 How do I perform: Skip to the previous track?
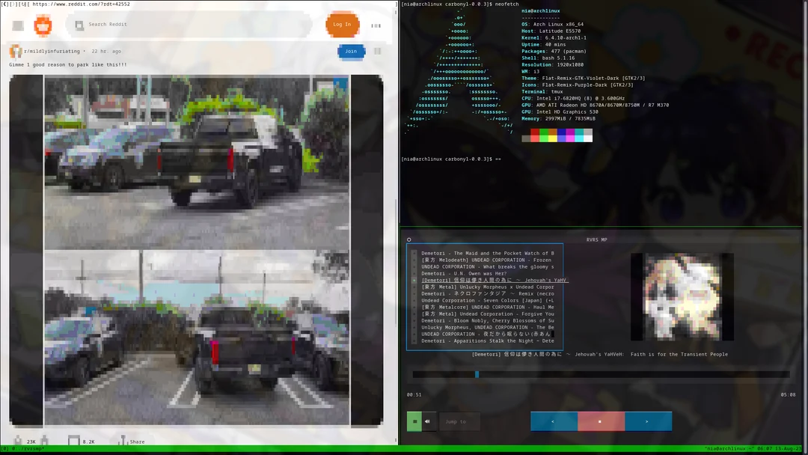point(554,421)
